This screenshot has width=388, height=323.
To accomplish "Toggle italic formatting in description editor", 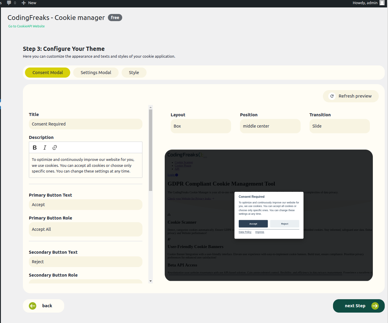I will pyautogui.click(x=45, y=148).
